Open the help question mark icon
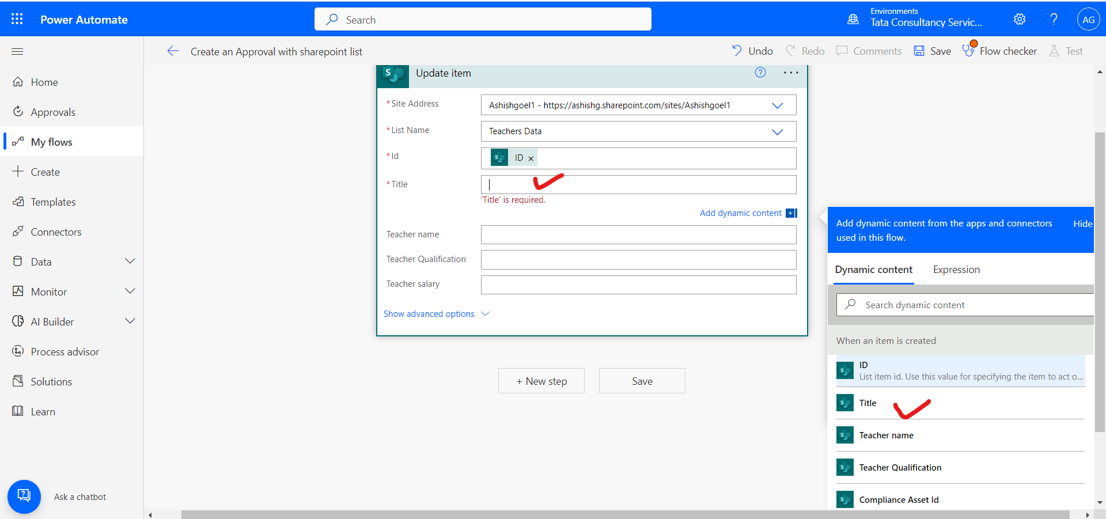 point(1053,19)
